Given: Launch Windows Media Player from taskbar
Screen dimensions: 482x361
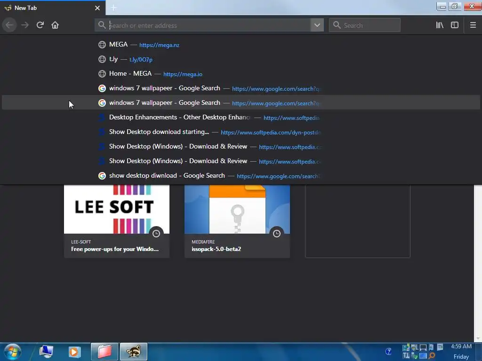Looking at the screenshot, I should pyautogui.click(x=74, y=352).
